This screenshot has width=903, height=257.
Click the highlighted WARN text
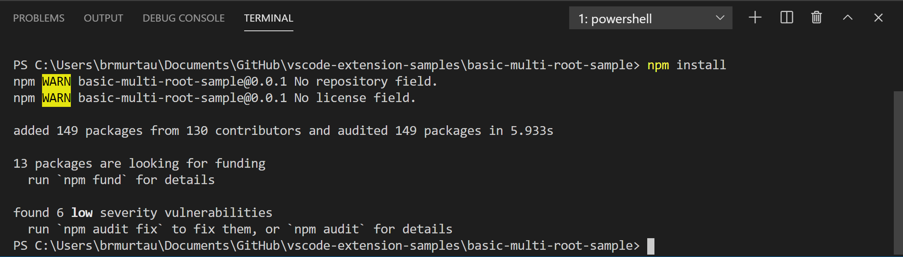[56, 81]
